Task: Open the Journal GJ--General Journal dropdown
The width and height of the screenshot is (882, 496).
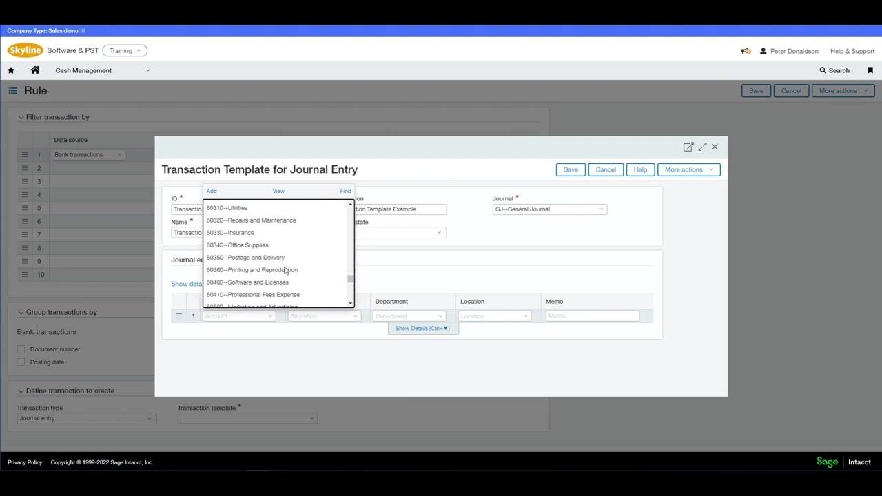Action: pyautogui.click(x=550, y=209)
